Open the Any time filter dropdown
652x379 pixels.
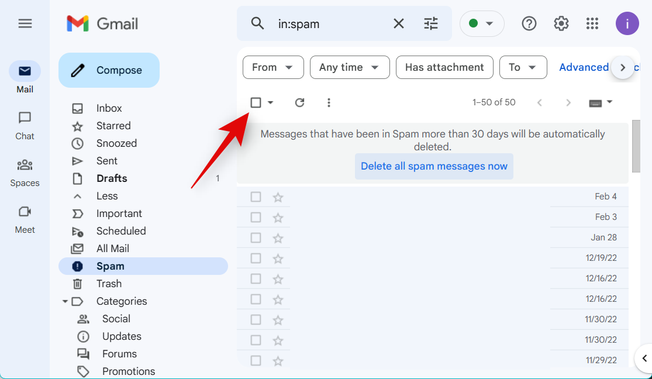(x=350, y=67)
